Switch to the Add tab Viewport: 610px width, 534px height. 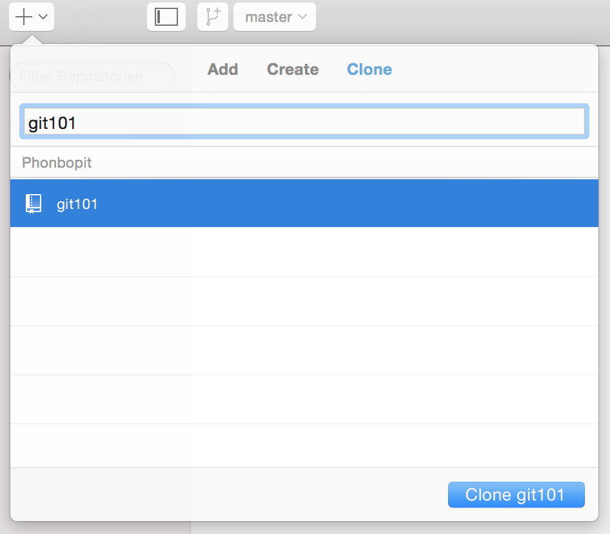(x=222, y=69)
